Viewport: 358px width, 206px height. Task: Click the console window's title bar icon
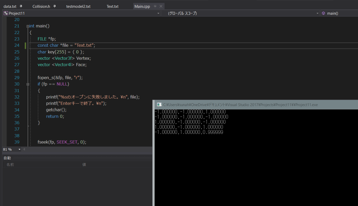[x=159, y=105]
